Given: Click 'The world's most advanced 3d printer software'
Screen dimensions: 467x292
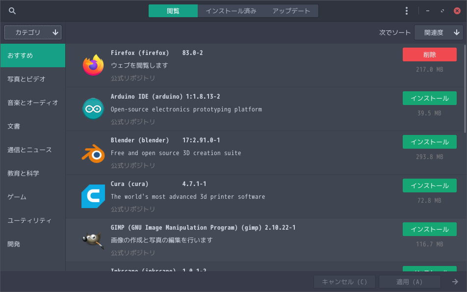Looking at the screenshot, I should [187, 197].
